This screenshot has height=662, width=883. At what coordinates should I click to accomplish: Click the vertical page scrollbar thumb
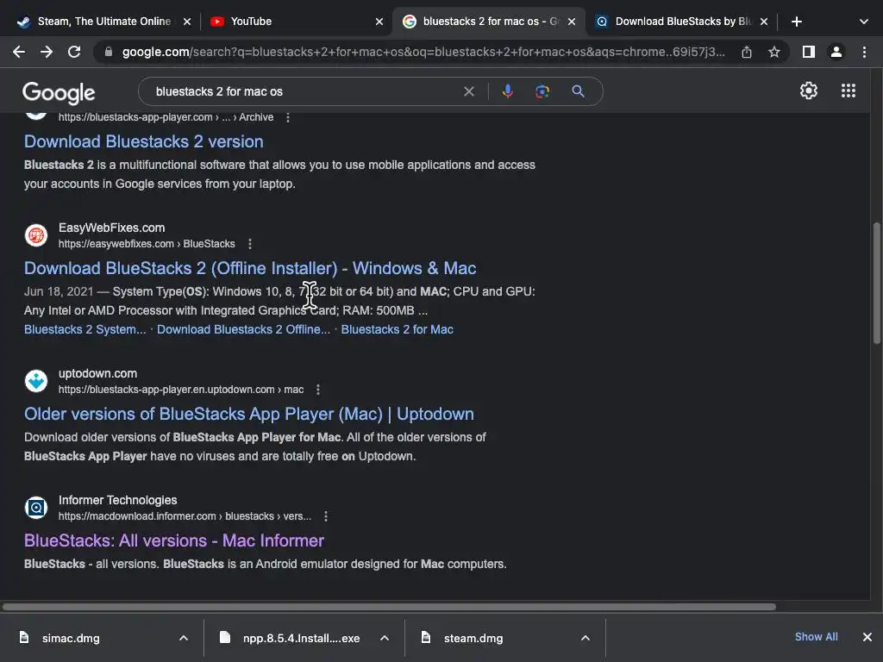tap(876, 283)
